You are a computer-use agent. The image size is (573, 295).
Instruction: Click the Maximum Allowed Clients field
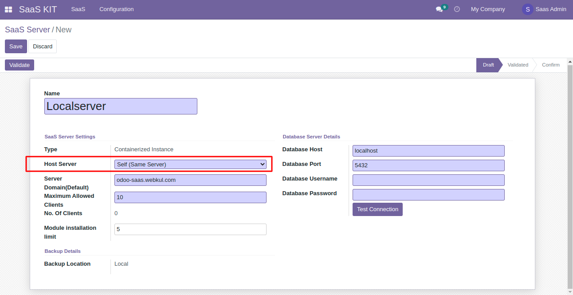coord(190,197)
